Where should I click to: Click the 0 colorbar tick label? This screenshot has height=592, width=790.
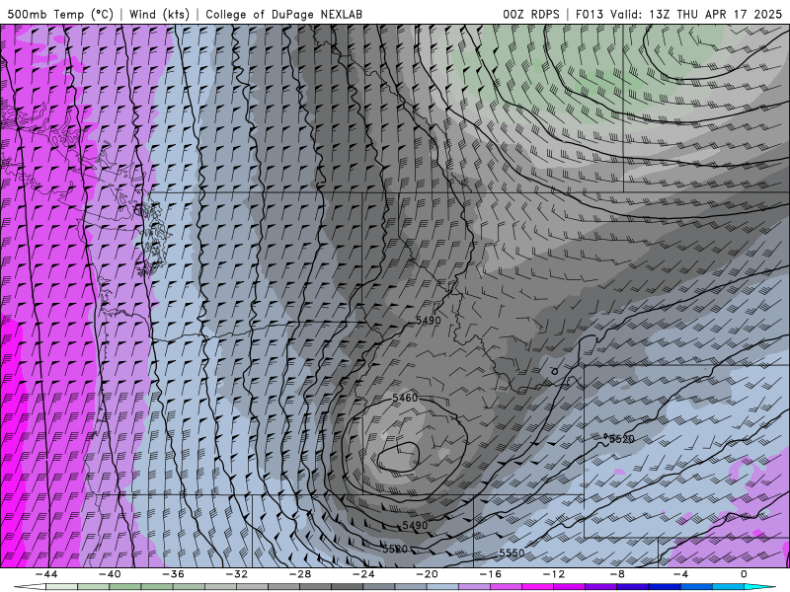tap(745, 574)
